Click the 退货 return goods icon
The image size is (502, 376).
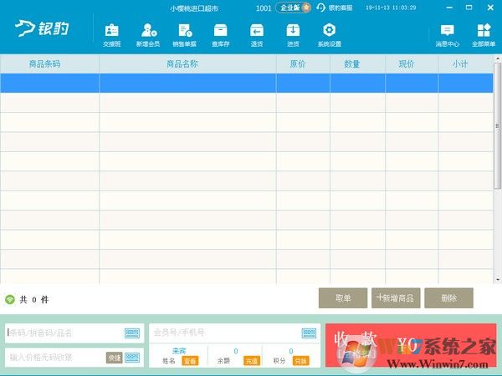(x=257, y=34)
